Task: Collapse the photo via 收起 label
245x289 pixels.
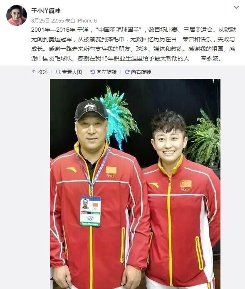Action: 42,72
